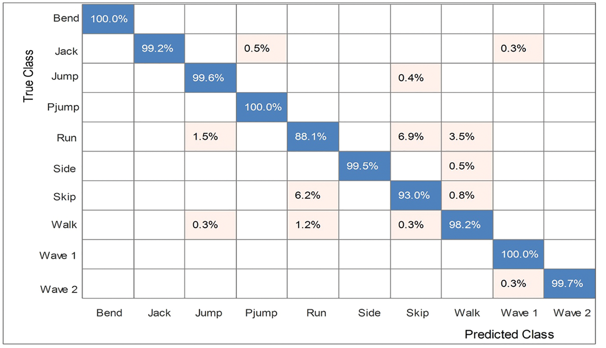606x348 pixels.
Task: Click the 99.6% Jump diagonal cell
Action: (210, 78)
